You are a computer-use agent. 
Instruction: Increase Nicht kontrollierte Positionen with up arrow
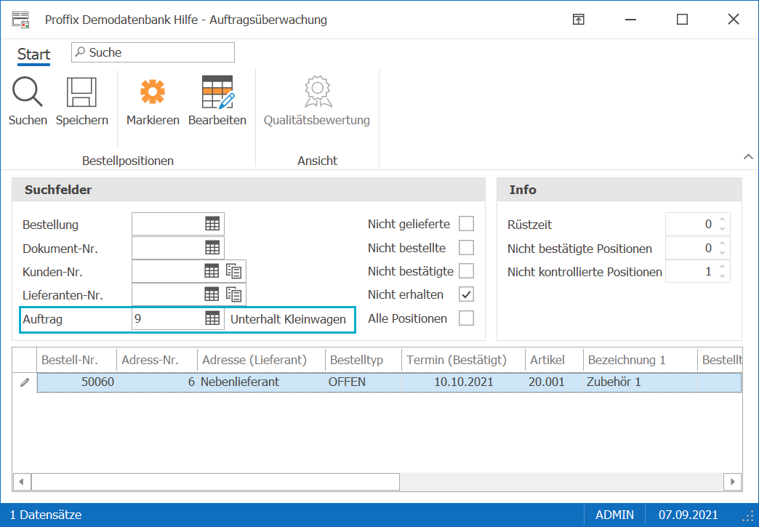click(x=722, y=265)
